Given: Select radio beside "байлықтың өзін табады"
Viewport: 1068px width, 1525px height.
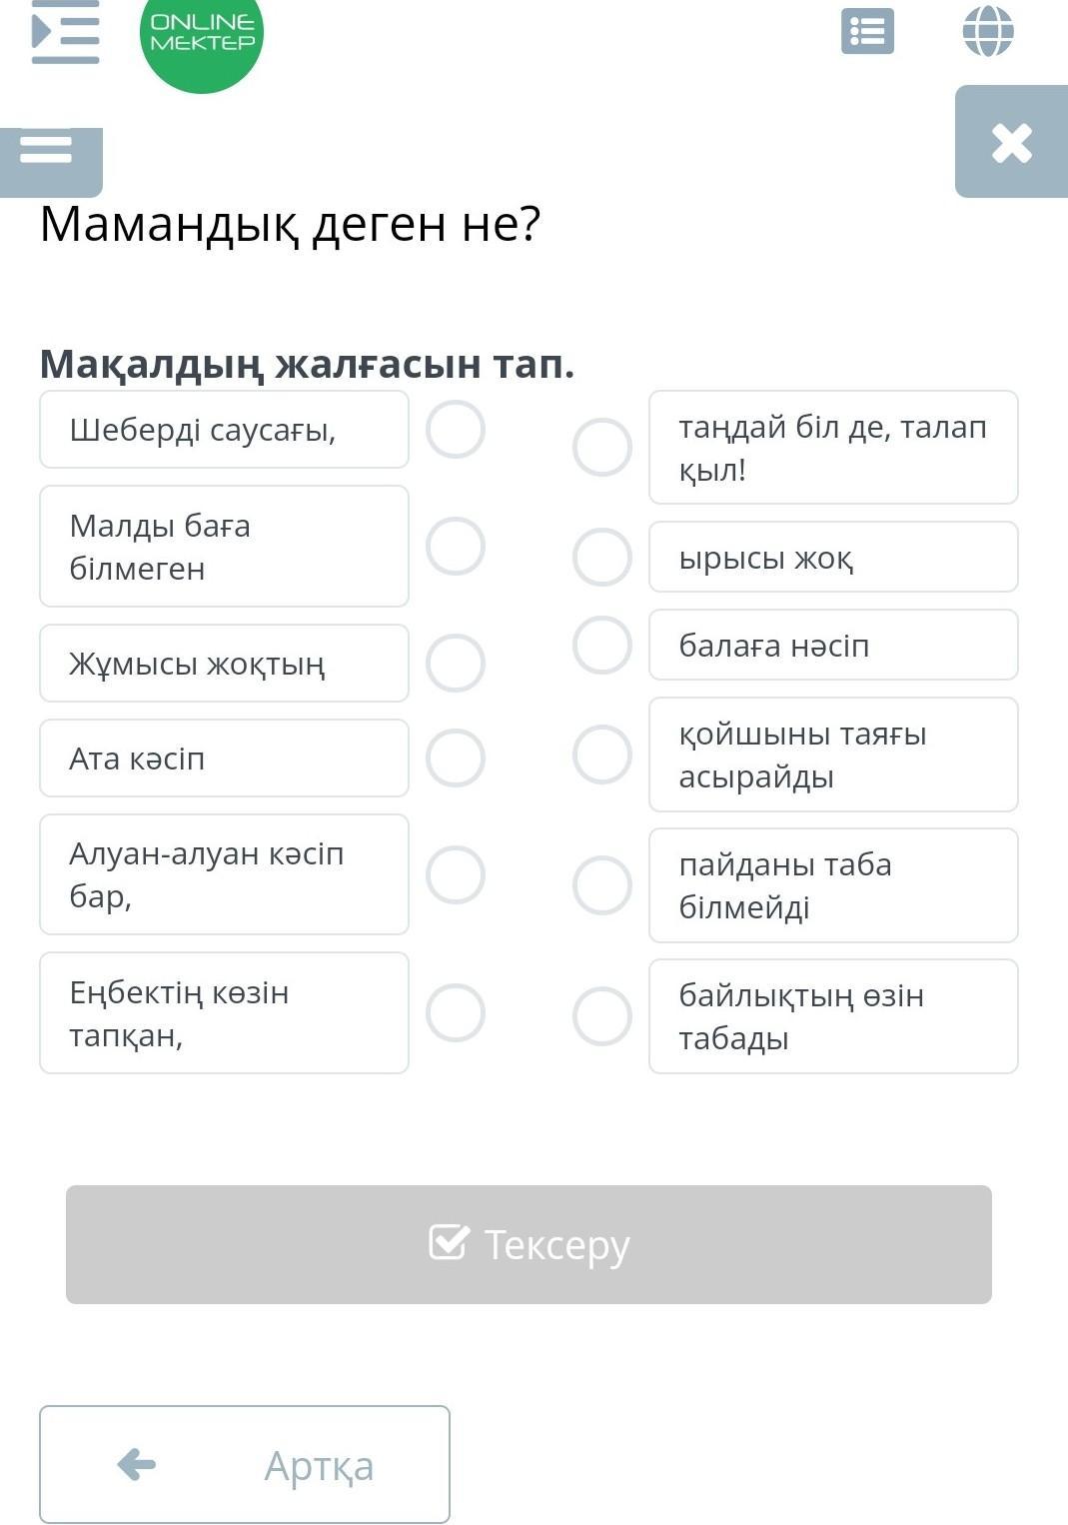Looking at the screenshot, I should point(602,1016).
